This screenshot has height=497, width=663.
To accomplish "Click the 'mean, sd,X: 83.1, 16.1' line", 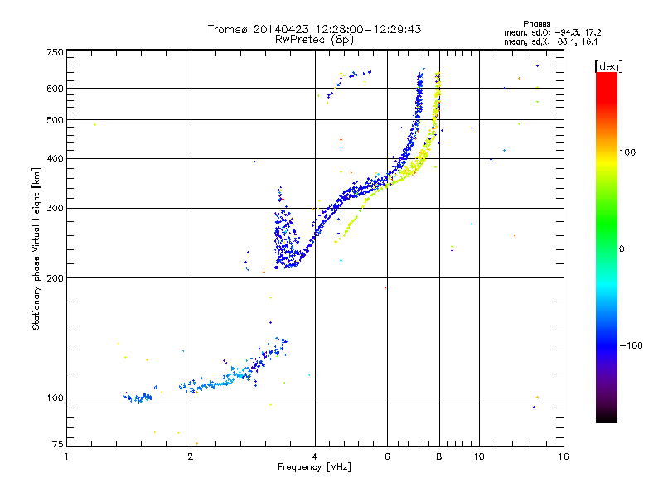I will pyautogui.click(x=550, y=41).
